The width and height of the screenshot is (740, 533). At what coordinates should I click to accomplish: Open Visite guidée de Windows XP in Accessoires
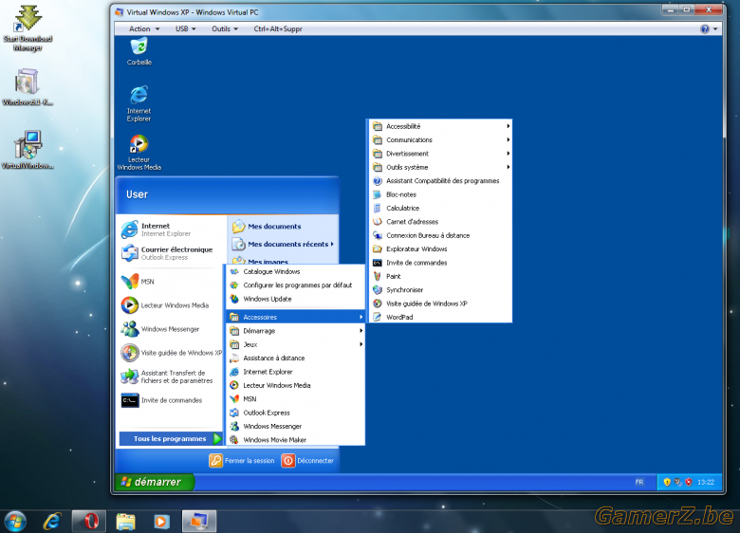(440, 303)
